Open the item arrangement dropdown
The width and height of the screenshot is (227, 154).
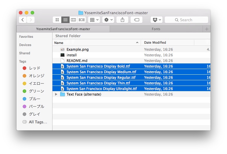[x=94, y=20]
